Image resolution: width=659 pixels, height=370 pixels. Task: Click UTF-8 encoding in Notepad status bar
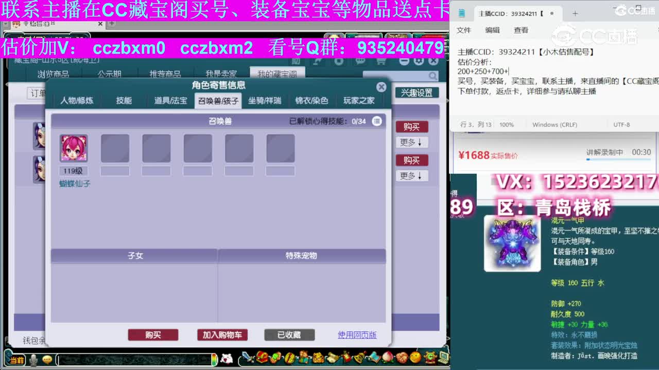[622, 125]
